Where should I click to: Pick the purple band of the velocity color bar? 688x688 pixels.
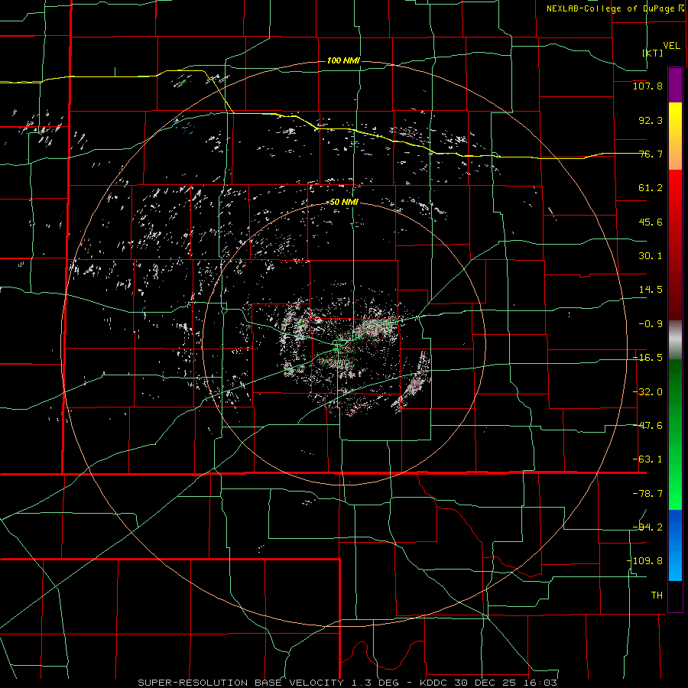pyautogui.click(x=675, y=86)
